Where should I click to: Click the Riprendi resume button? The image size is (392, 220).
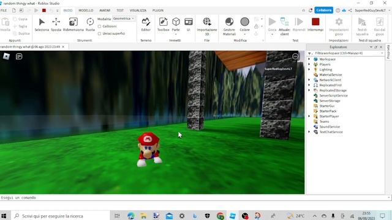(x=299, y=24)
